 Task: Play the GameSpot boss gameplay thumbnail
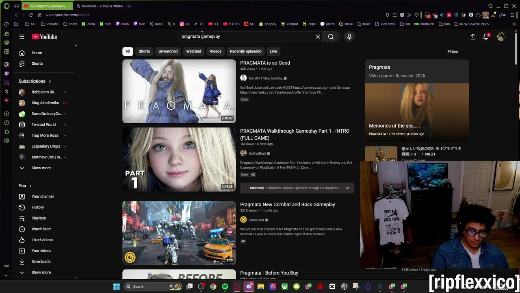coord(179,233)
